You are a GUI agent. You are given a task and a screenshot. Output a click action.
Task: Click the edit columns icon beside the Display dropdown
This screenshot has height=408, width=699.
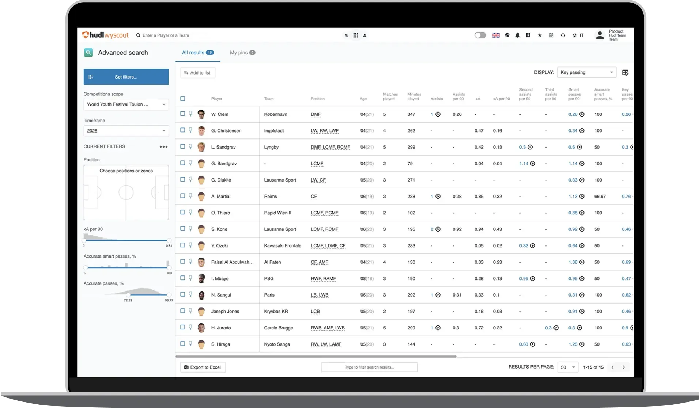(x=625, y=72)
